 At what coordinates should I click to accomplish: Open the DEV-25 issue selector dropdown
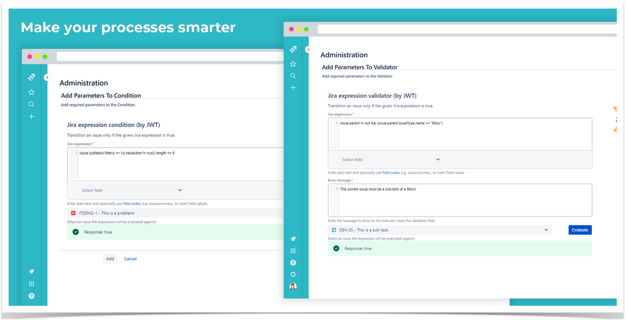440,230
